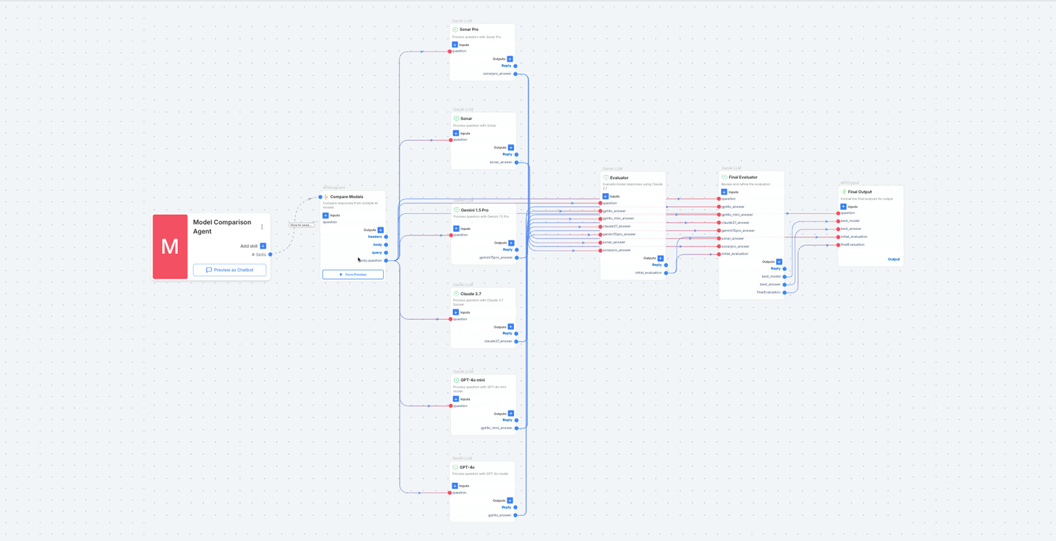Select the best_model output port on Final Evaluator
Viewport: 1056px width, 541px height.
785,277
